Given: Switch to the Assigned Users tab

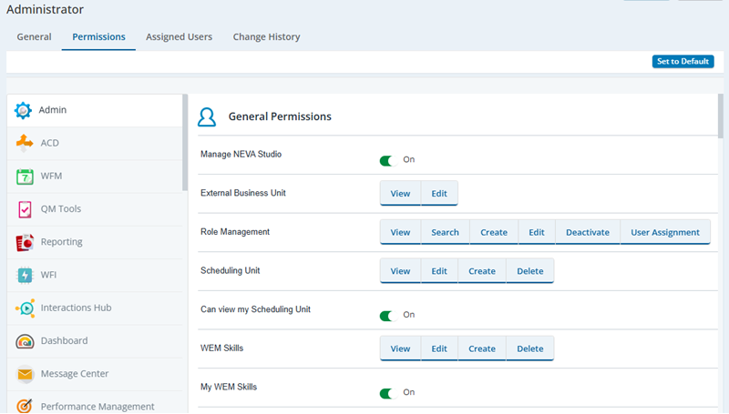Looking at the screenshot, I should [179, 37].
